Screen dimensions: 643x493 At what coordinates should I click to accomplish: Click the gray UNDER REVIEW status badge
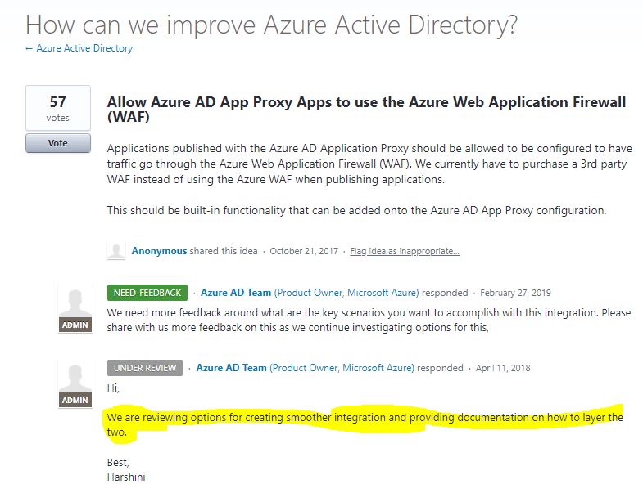(145, 368)
